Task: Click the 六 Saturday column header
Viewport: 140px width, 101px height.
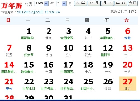Action: pyautogui.click(x=127, y=20)
